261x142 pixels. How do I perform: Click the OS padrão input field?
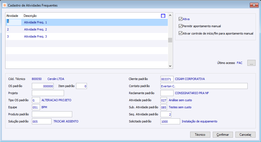[43, 86]
